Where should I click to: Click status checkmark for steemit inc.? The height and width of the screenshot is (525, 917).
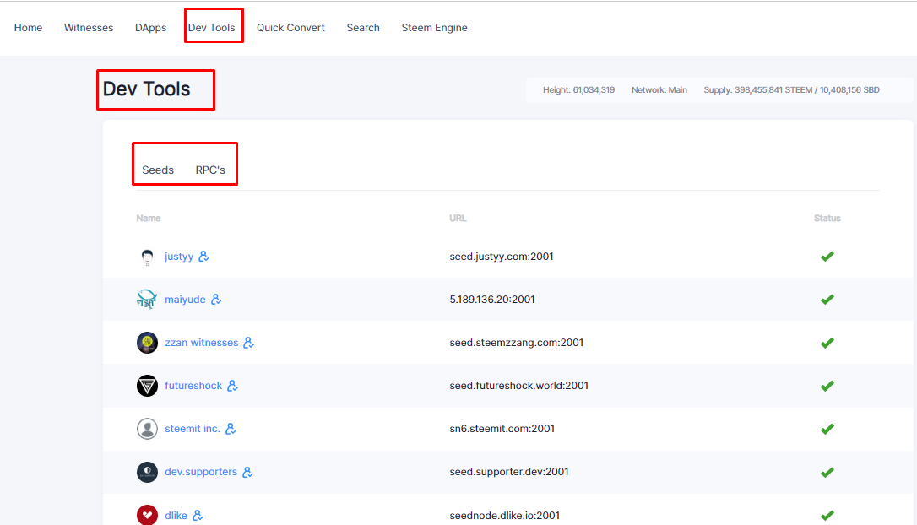827,429
